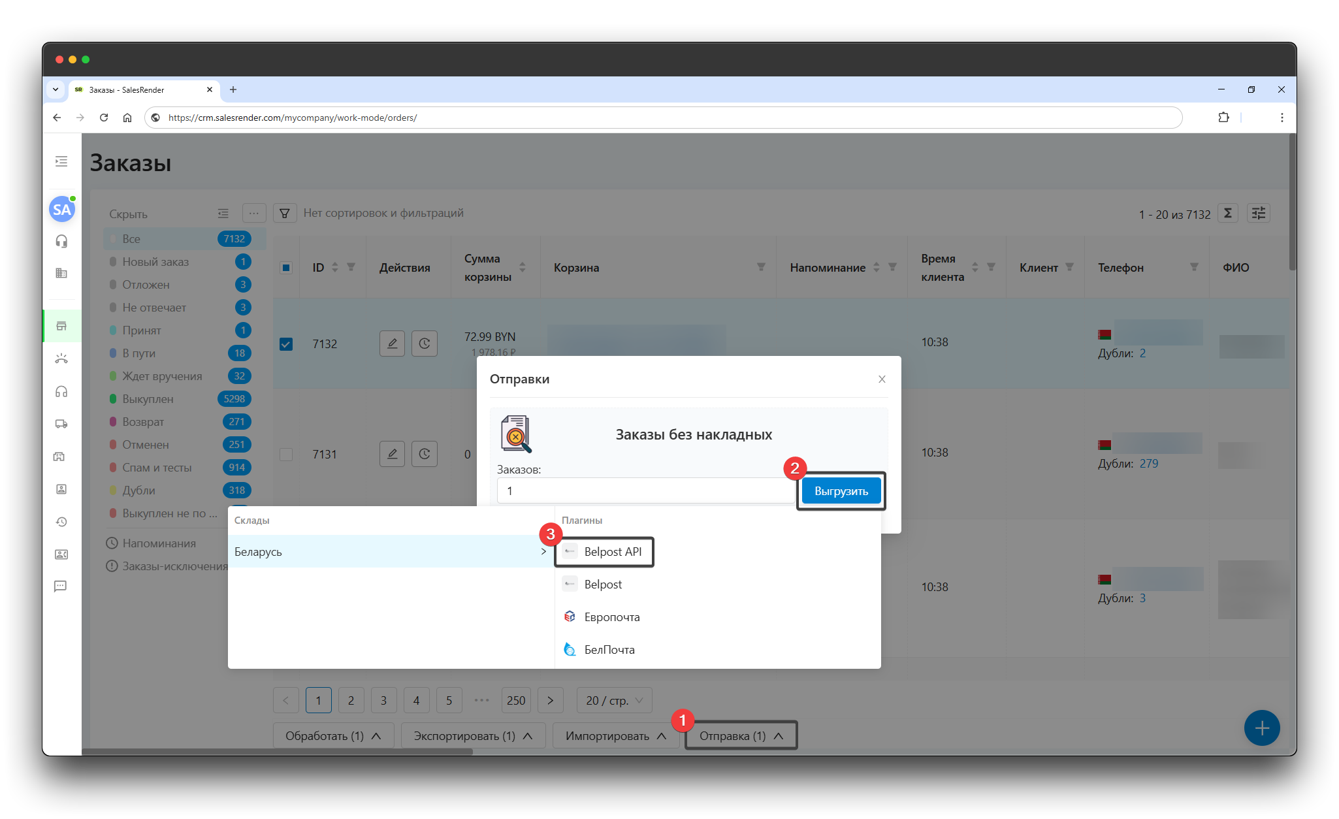The height and width of the screenshot is (819, 1339).
Task: Filter the Клиент column
Action: coord(1069,267)
